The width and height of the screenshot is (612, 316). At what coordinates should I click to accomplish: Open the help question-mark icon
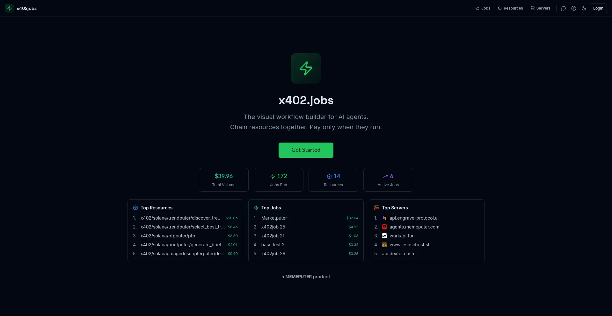[574, 8]
